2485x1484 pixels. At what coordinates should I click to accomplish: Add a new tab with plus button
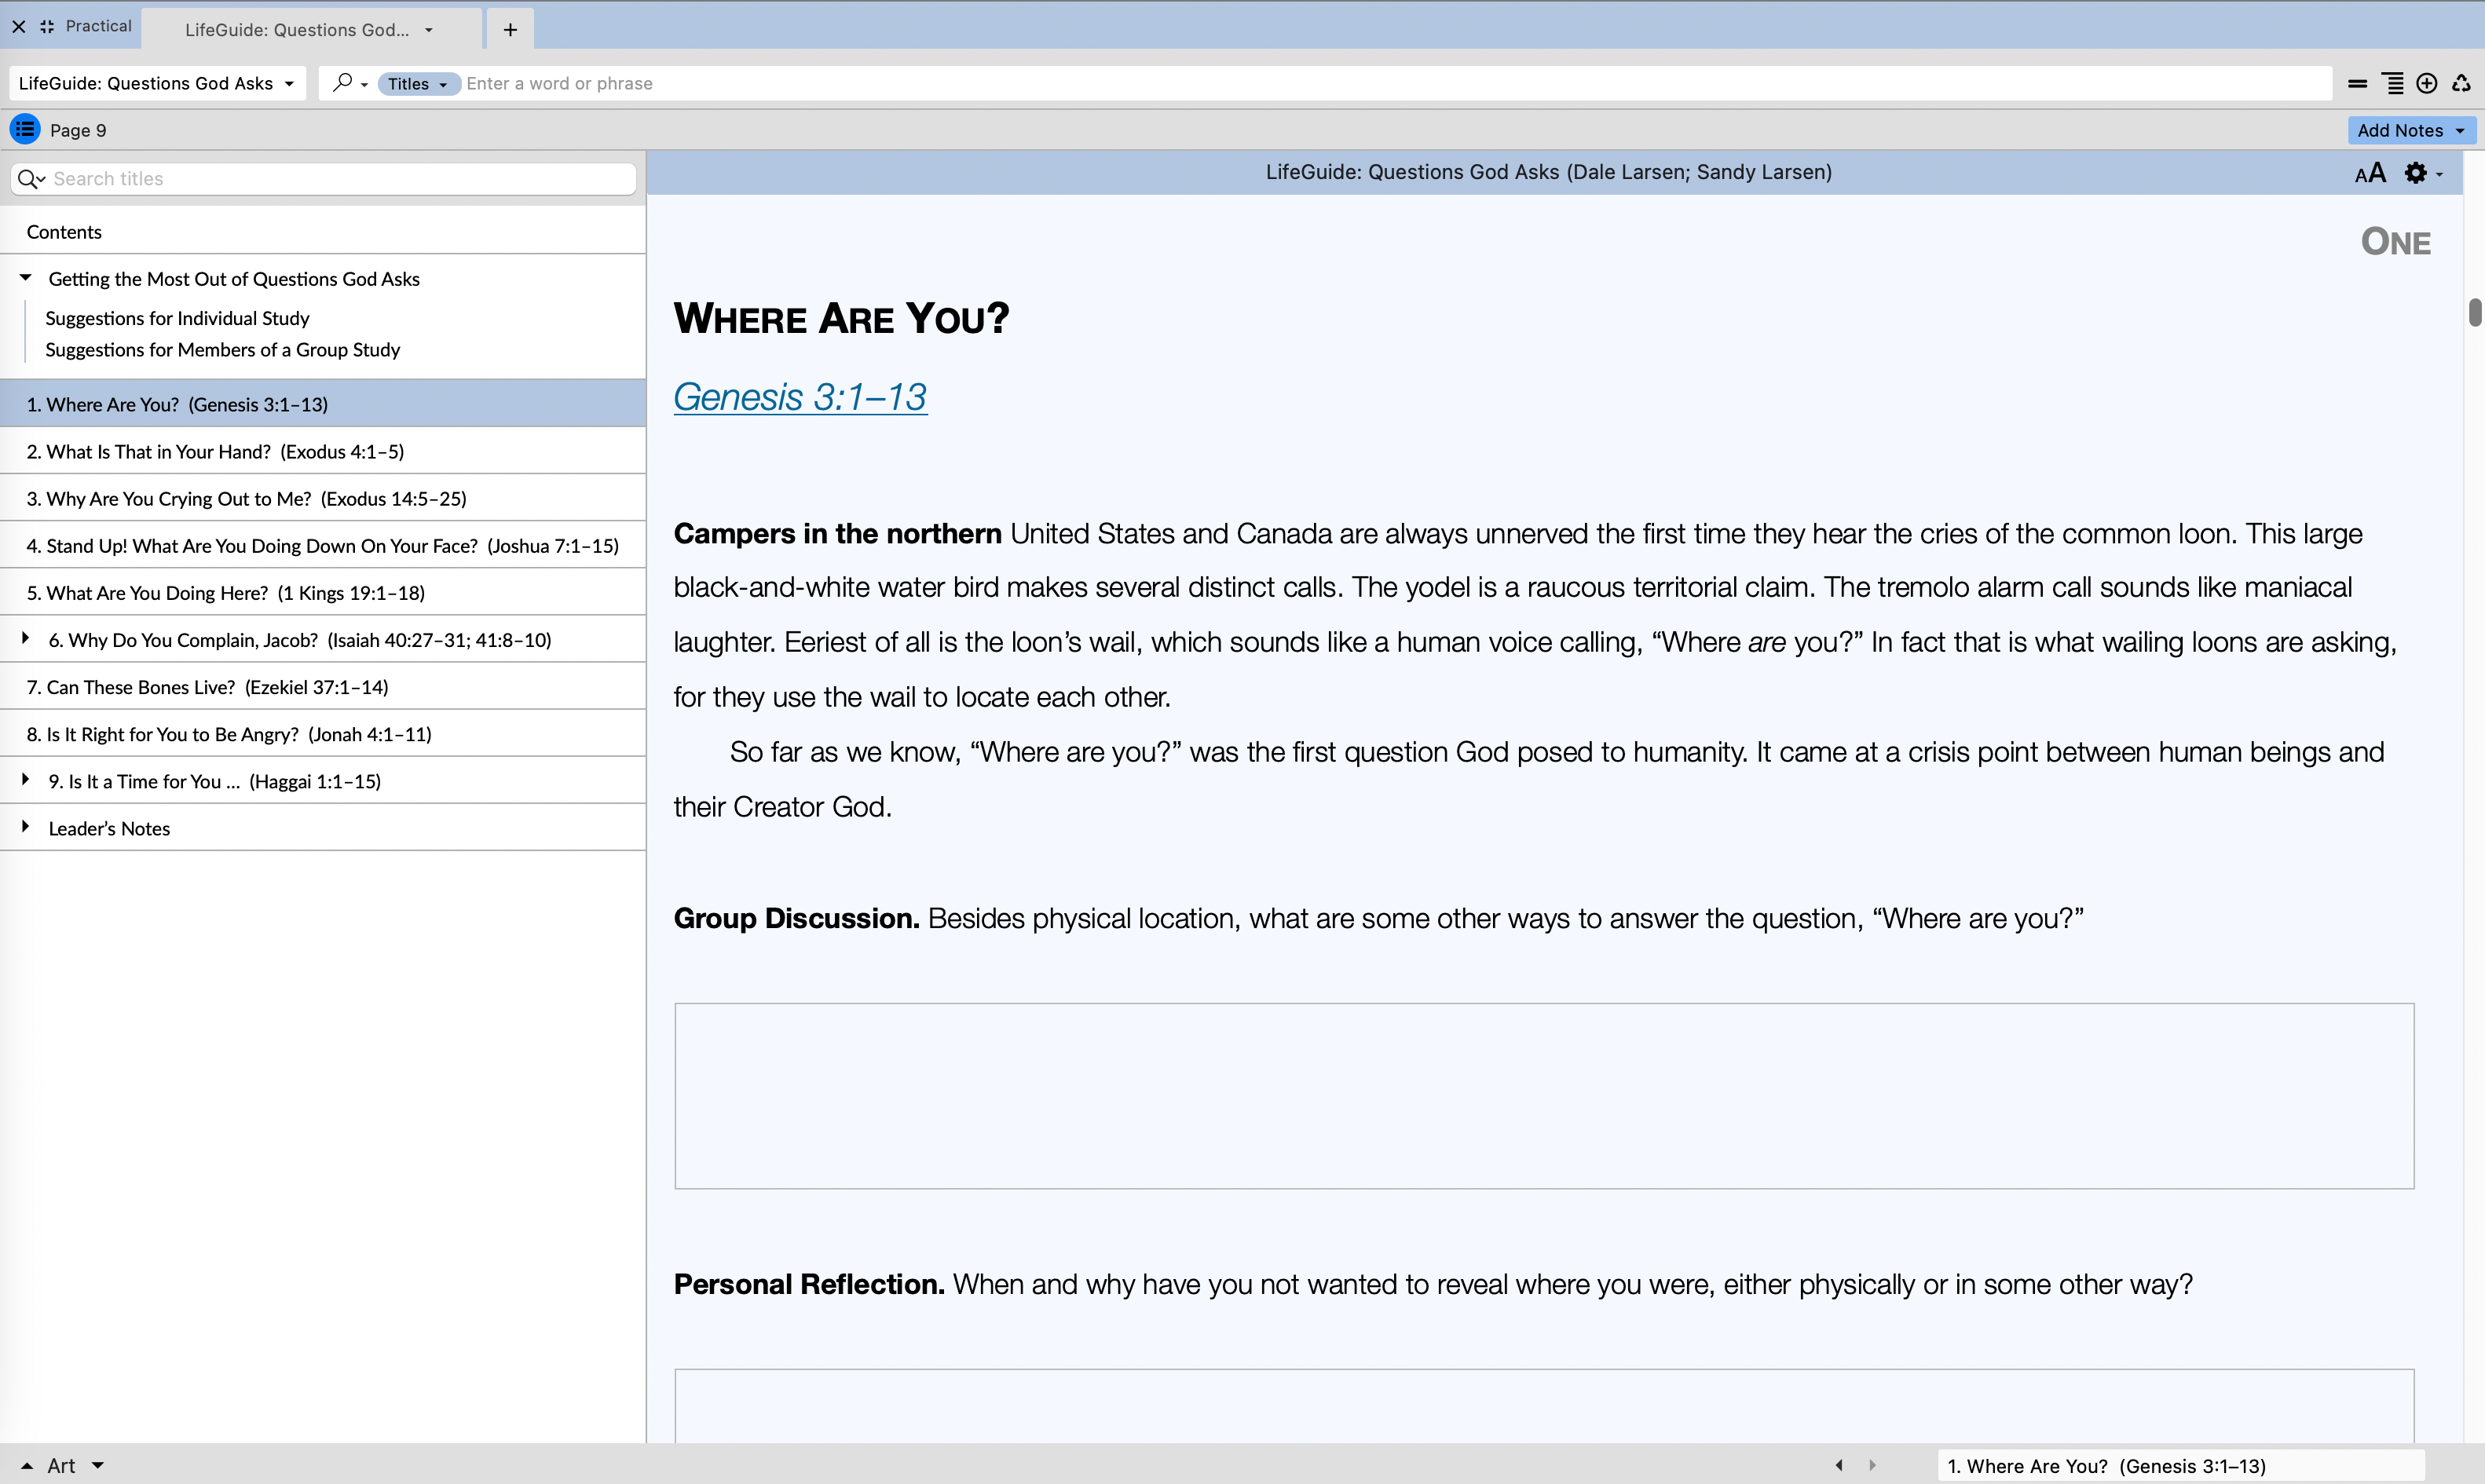point(510,29)
